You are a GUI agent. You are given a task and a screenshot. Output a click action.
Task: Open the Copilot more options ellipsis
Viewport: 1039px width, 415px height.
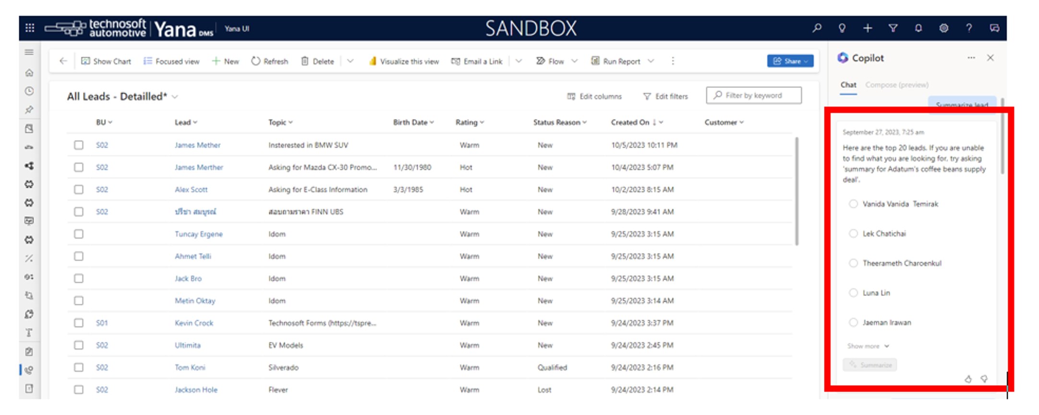point(971,58)
